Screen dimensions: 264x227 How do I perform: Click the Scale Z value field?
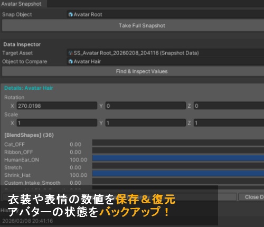pyautogui.click(x=229, y=122)
